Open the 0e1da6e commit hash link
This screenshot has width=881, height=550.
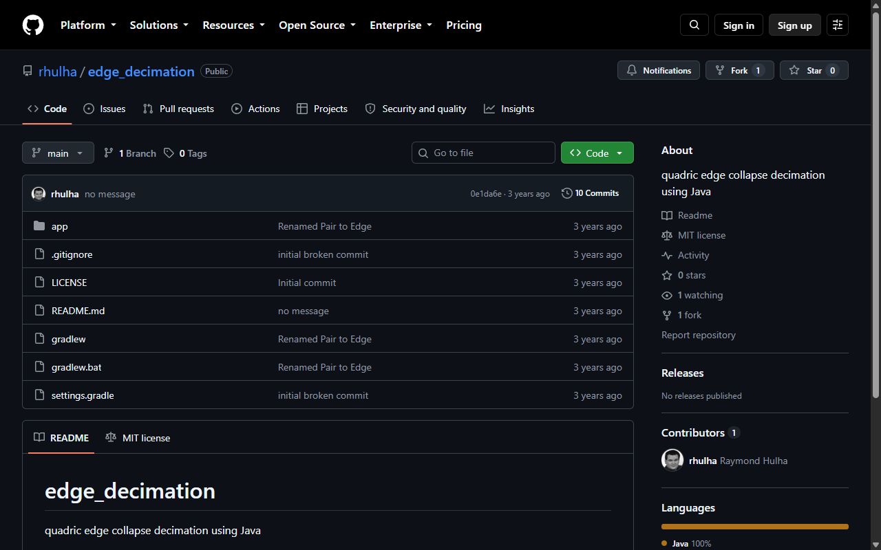486,194
